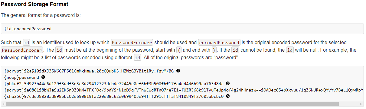Click the {id}encodedPassword code box
366x109 pixels.
pyautogui.click(x=182, y=29)
